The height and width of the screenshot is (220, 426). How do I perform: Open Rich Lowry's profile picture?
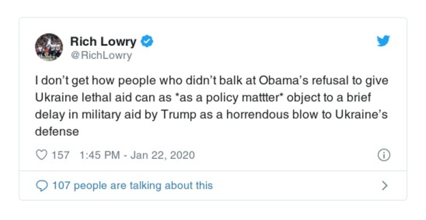coord(49,47)
